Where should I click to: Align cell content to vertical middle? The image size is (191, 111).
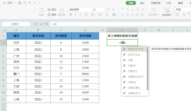[127, 9]
